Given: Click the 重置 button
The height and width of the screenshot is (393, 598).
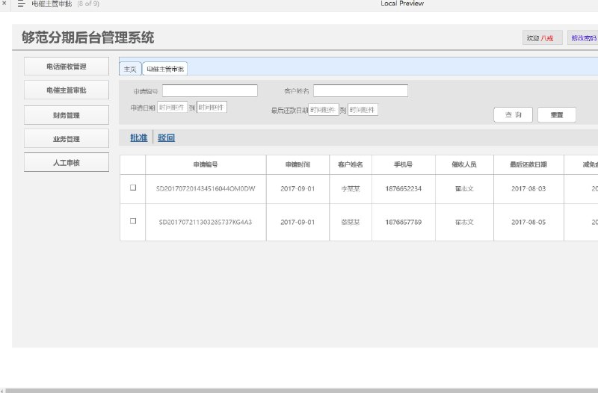Looking at the screenshot, I should click(557, 114).
